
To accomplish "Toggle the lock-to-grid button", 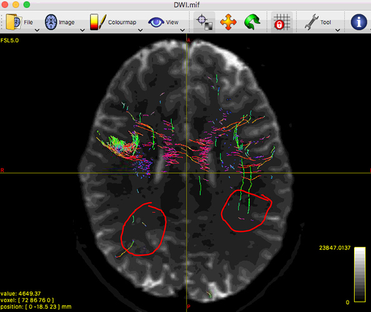I will (282, 22).
